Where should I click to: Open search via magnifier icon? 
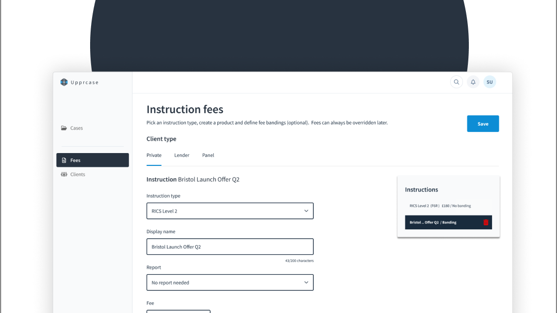[x=457, y=82]
